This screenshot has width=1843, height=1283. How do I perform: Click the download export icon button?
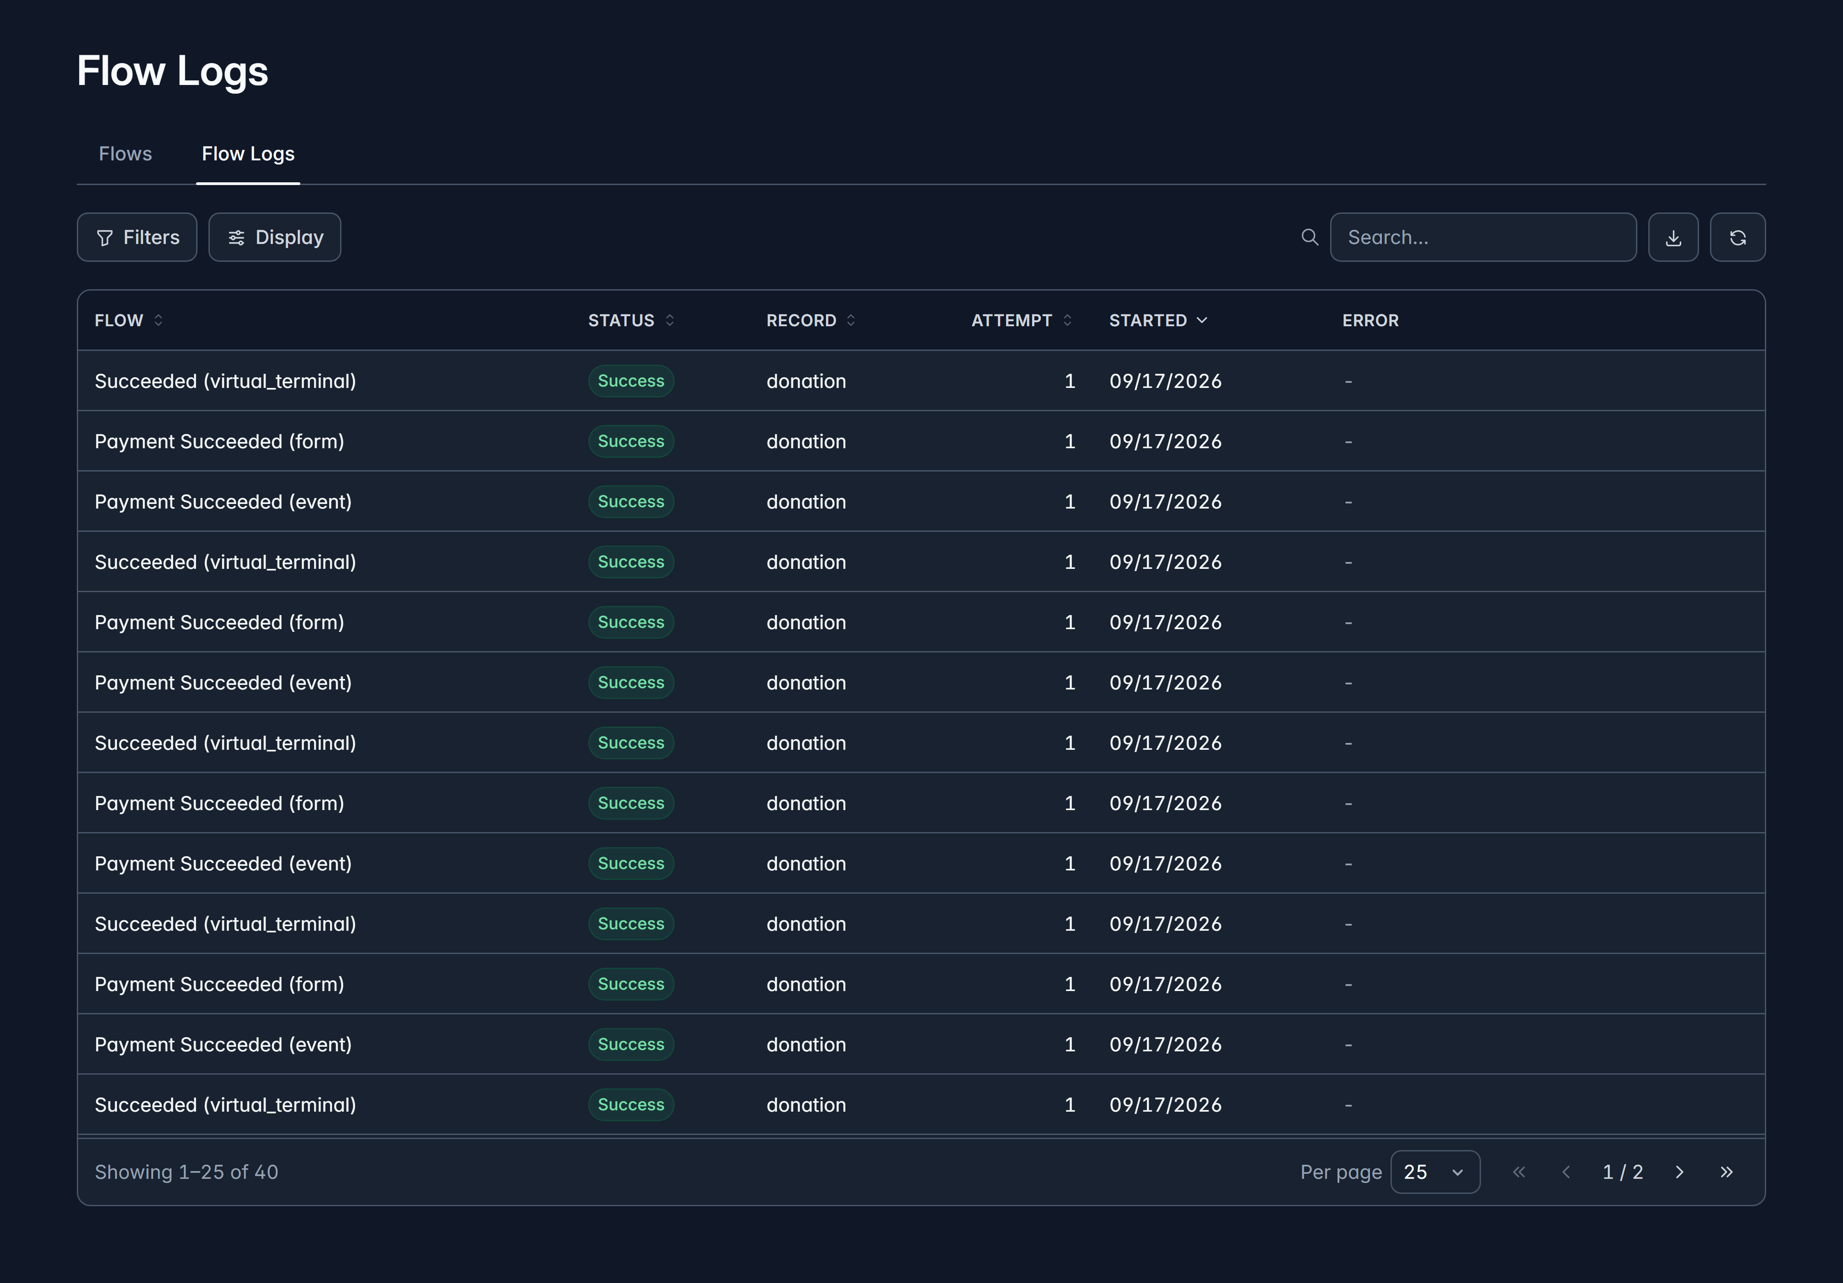pyautogui.click(x=1673, y=238)
